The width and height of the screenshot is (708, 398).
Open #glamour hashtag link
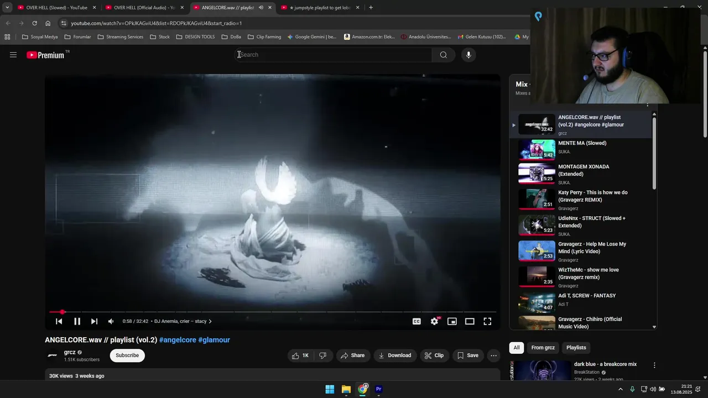pos(214,340)
